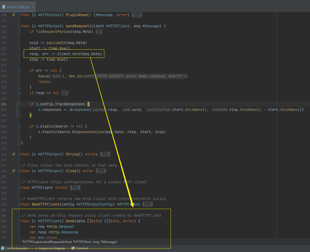Click implements gutter icon next to Close()

[x=14, y=171]
